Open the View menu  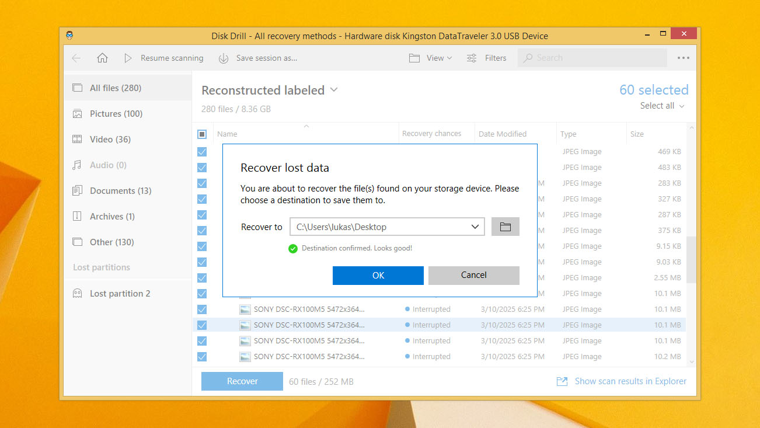click(x=430, y=58)
